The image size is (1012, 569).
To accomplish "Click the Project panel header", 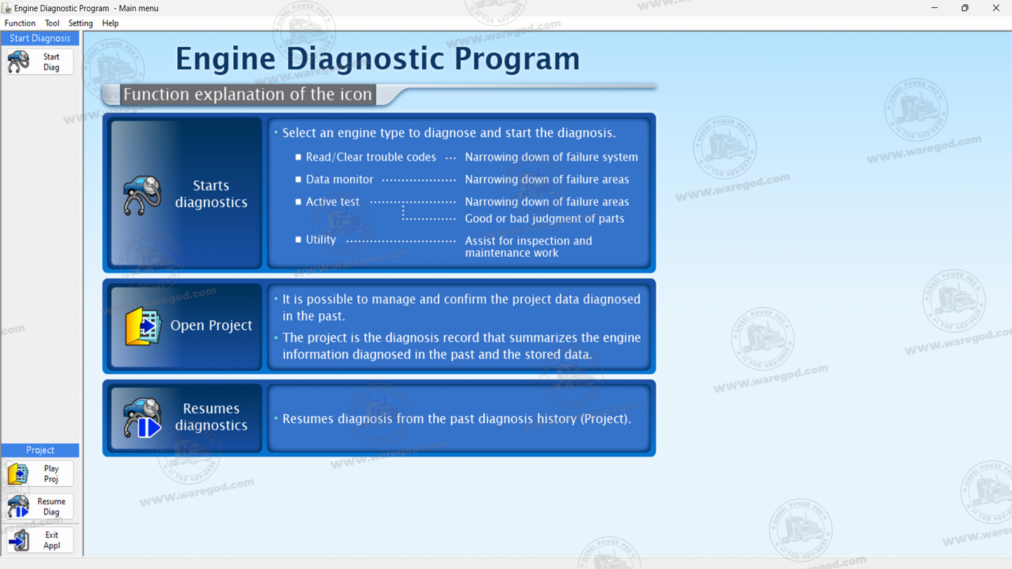I will [39, 450].
